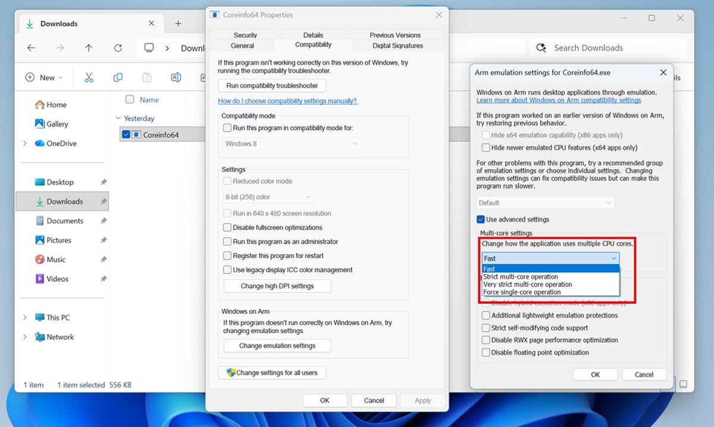Open Music folder in navigation pane
This screenshot has width=714, height=427.
coord(50,260)
